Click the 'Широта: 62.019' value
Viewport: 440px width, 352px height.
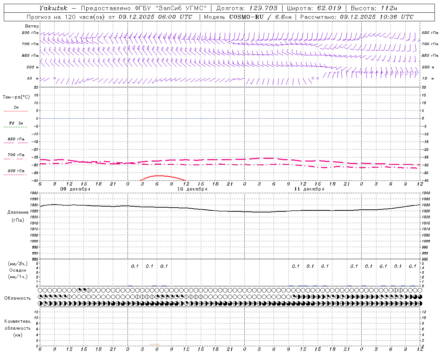coord(314,8)
